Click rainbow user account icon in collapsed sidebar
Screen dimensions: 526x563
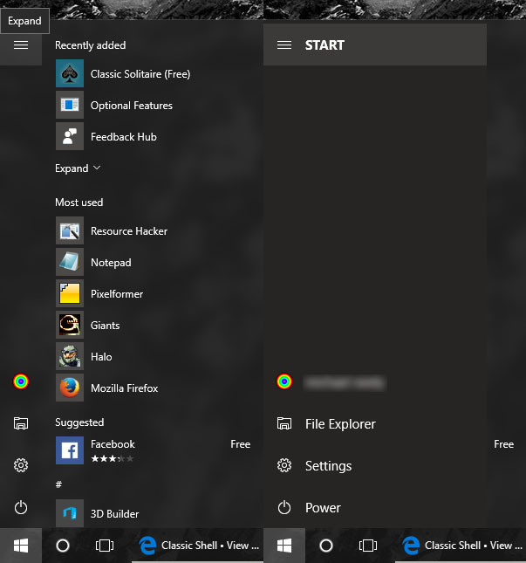(x=21, y=381)
